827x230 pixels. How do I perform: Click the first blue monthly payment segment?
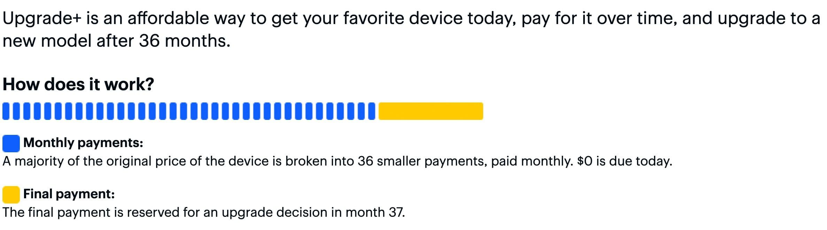(6, 111)
